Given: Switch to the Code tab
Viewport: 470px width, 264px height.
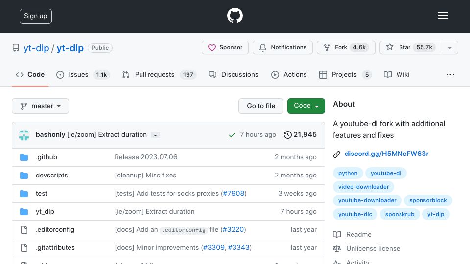Looking at the screenshot, I should 30,74.
